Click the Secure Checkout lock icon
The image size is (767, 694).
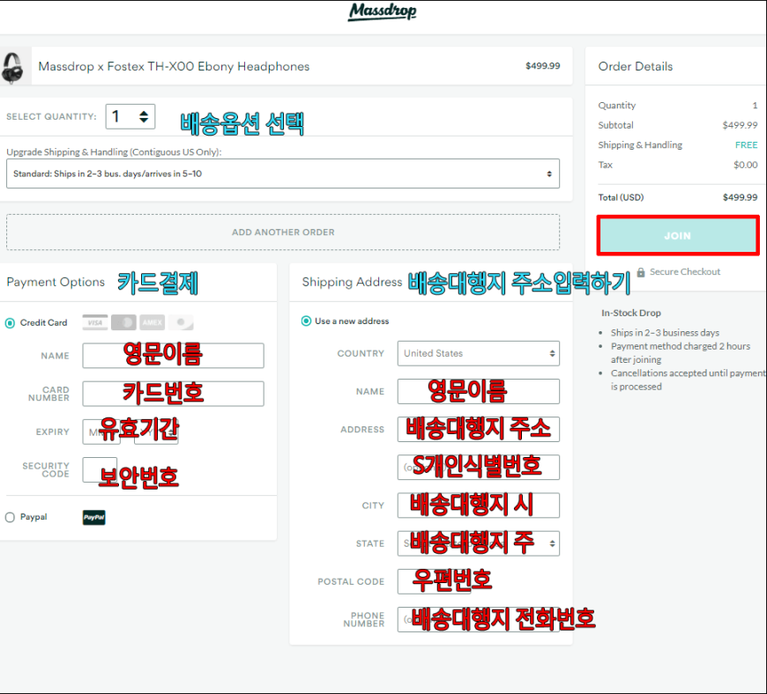(640, 272)
